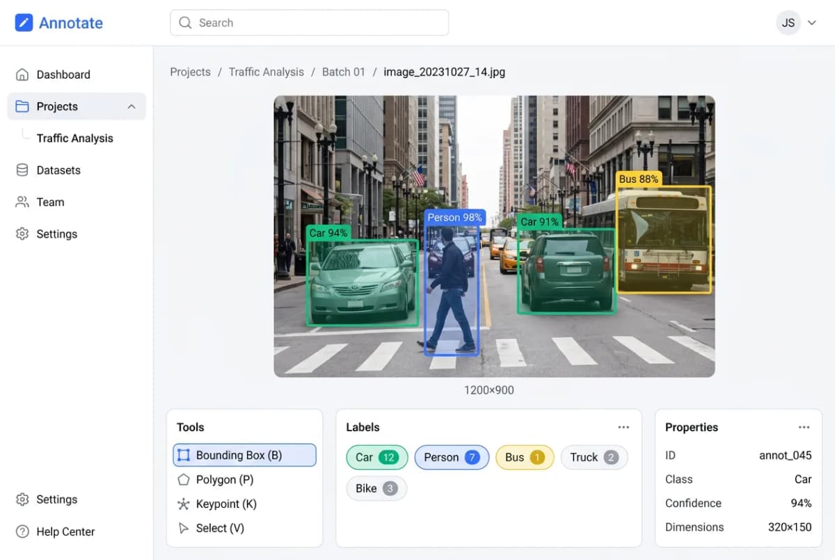835x560 pixels.
Task: Toggle the Person label filter
Action: point(452,457)
